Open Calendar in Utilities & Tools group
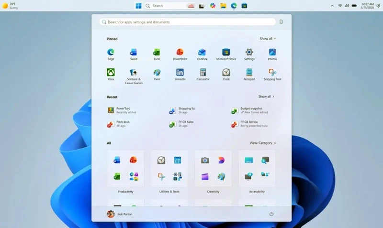Viewport: 383px width, 228px height. pos(178,160)
